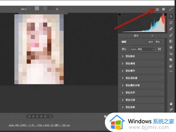Open the Snapshots panel icon
The height and width of the screenshot is (132, 176).
pos(171,60)
